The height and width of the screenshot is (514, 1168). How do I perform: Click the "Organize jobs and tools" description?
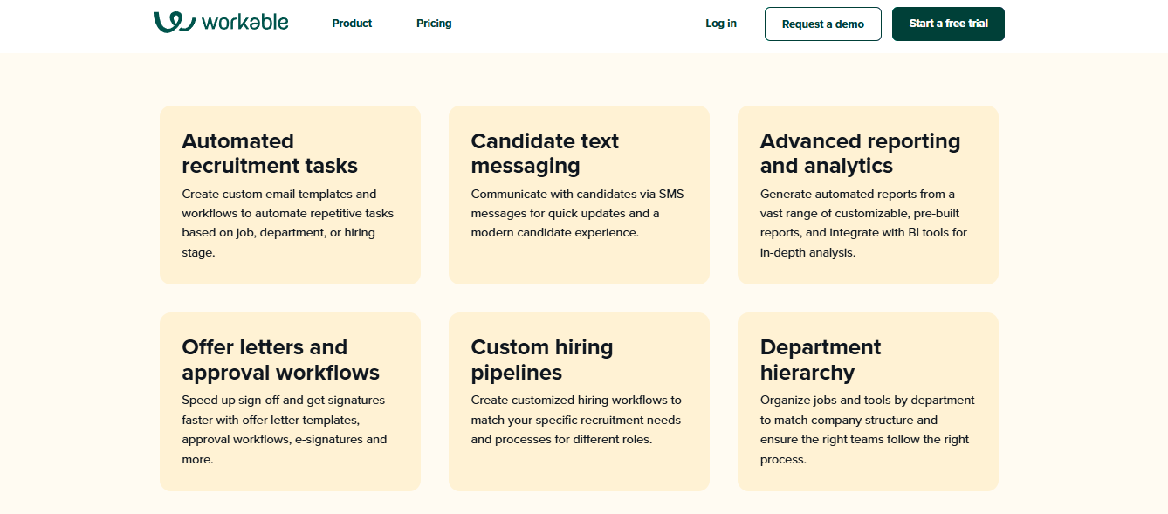click(x=867, y=429)
